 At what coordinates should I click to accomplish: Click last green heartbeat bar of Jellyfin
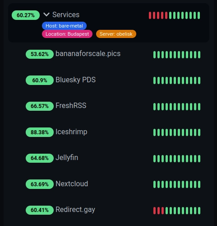199,159
